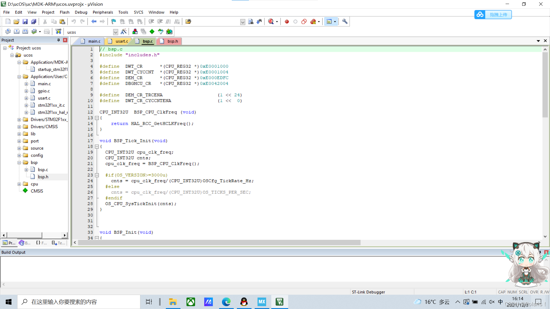
Task: Open Manage Run-Time Environment green diamond
Action: (x=152, y=31)
